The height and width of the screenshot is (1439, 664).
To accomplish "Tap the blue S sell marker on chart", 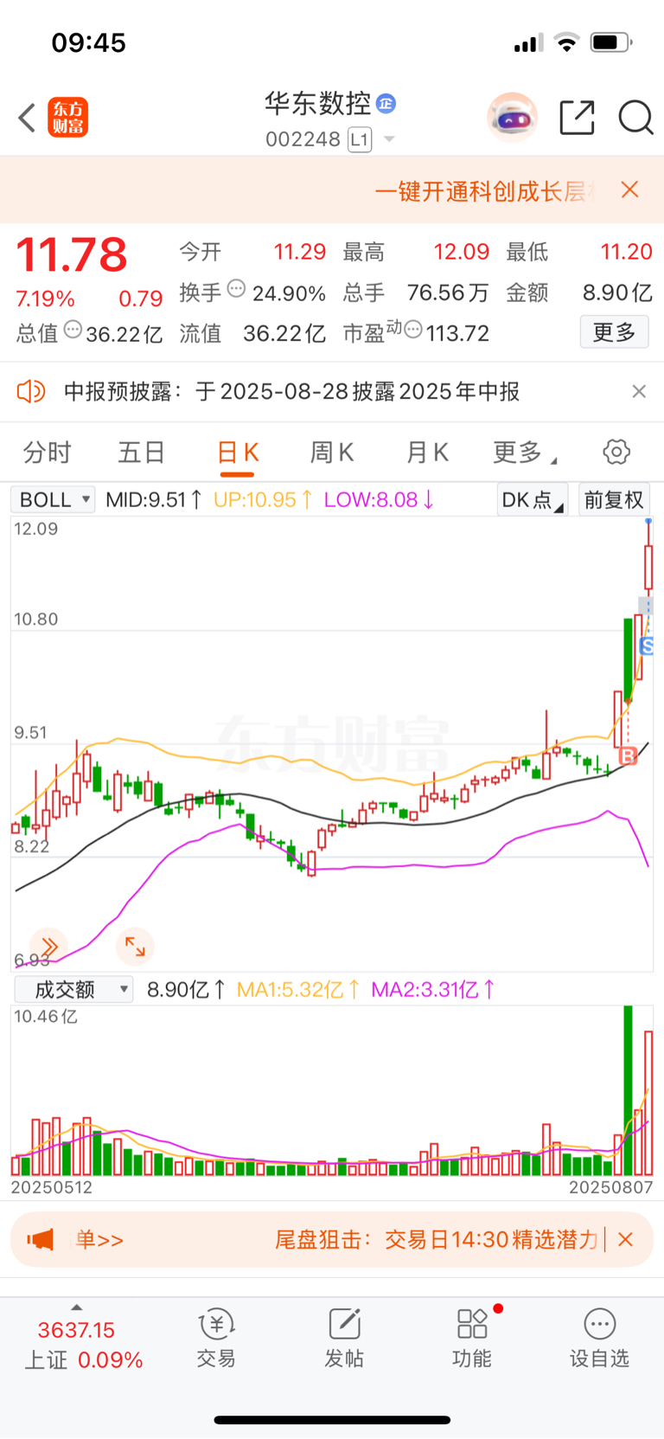I will coord(647,646).
